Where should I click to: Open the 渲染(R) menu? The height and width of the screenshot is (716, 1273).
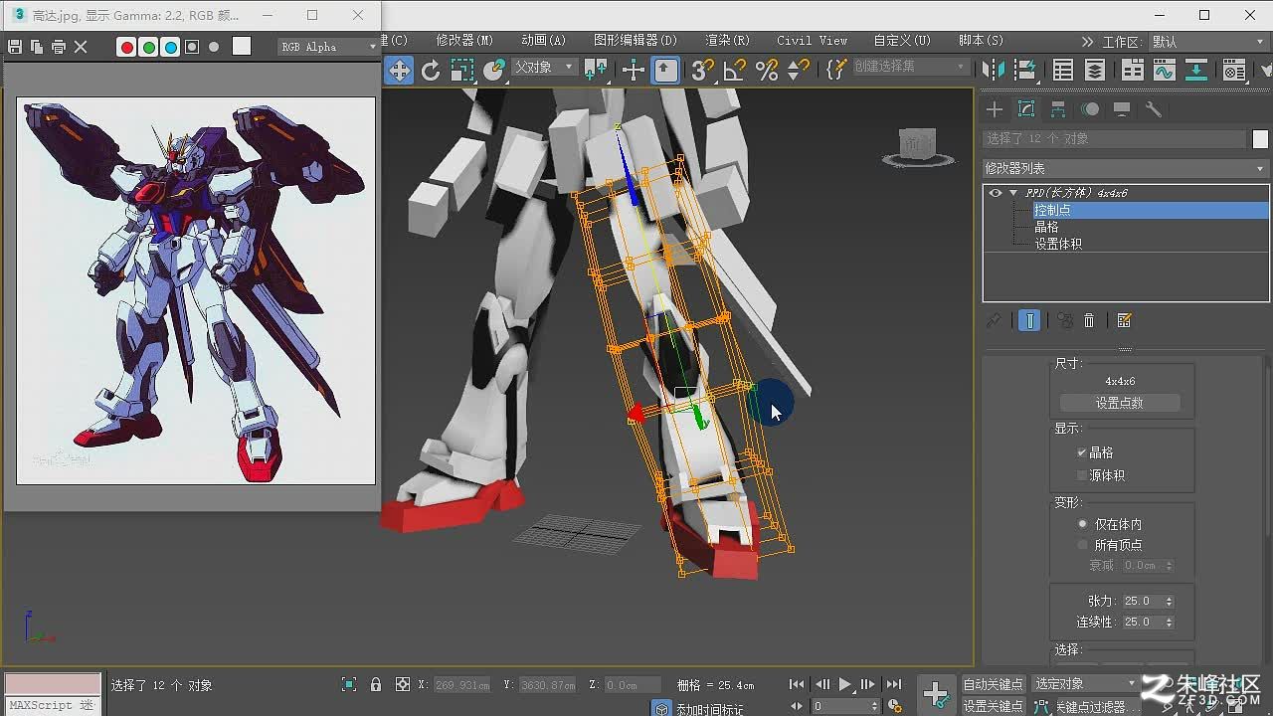[x=727, y=40]
